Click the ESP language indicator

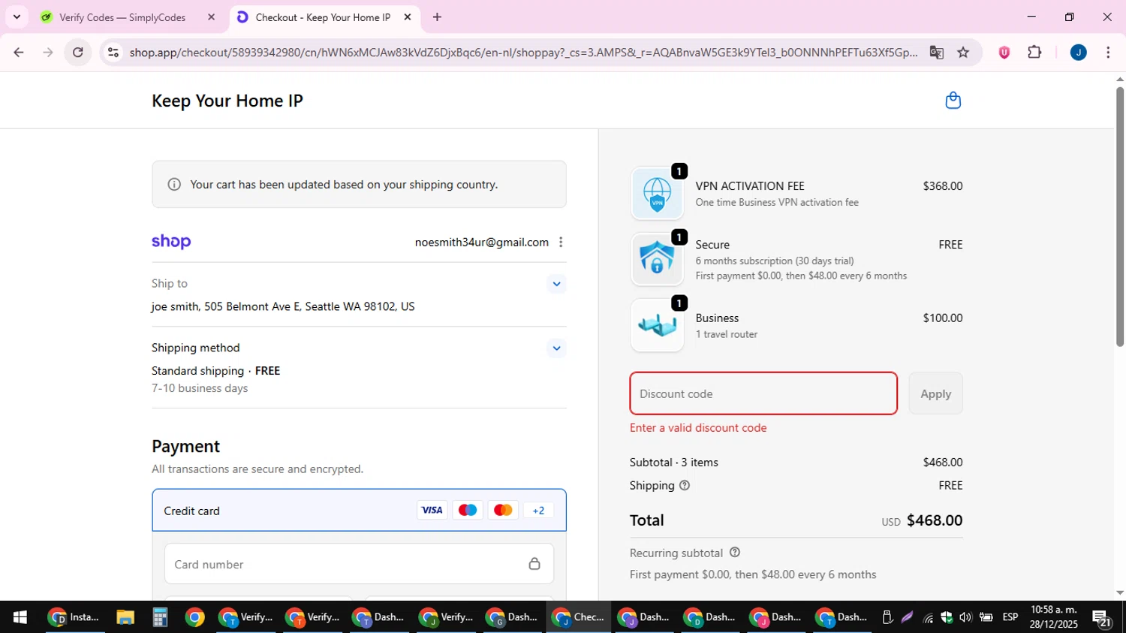coord(1010,617)
